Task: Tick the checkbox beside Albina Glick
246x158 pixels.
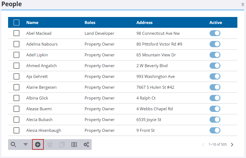Action: tap(16, 98)
